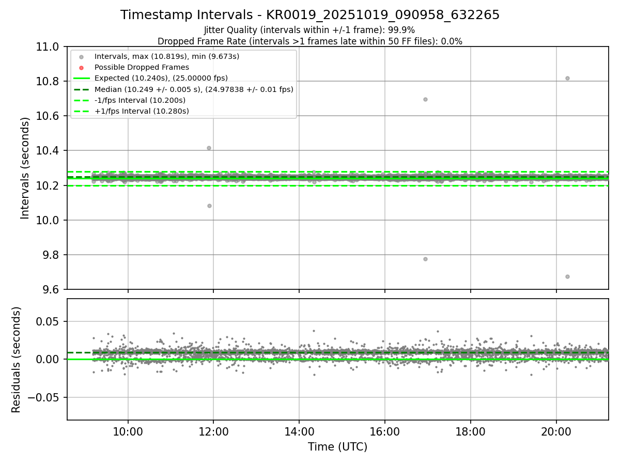Image resolution: width=620 pixels, height=465 pixels.
Task: Select legend entry 'Intervals, max (10.819s), min (9.673s)'
Action: (167, 56)
